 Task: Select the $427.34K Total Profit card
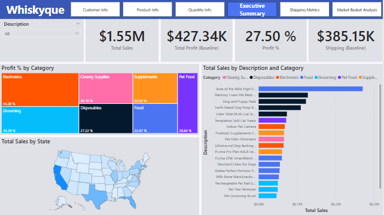(x=197, y=41)
